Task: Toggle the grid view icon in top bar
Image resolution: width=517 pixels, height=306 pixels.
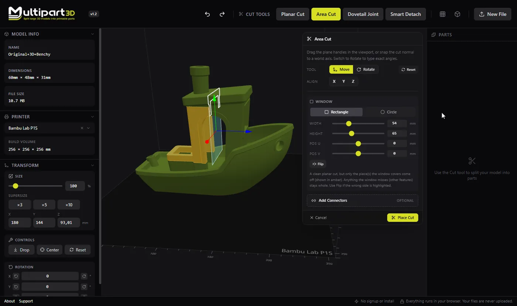Action: pos(442,14)
